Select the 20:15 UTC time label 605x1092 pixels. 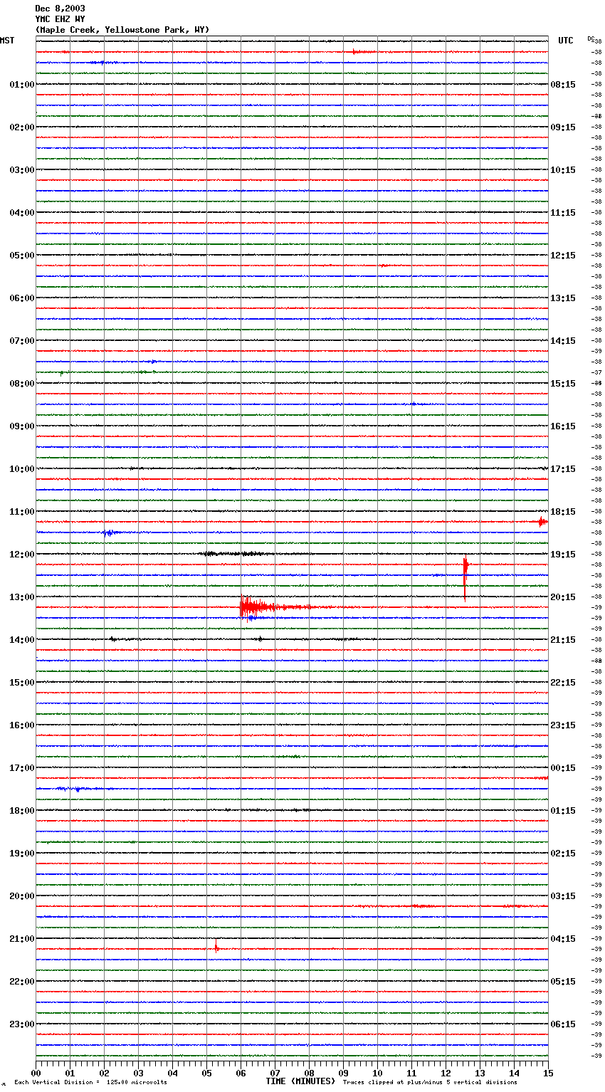coord(563,597)
